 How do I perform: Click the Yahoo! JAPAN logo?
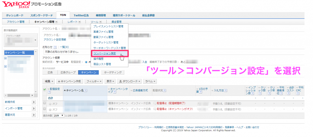[x=17, y=4]
